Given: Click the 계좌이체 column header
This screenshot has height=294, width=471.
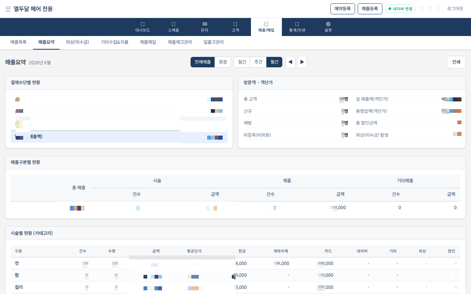Looking at the screenshot, I should coord(281,251).
